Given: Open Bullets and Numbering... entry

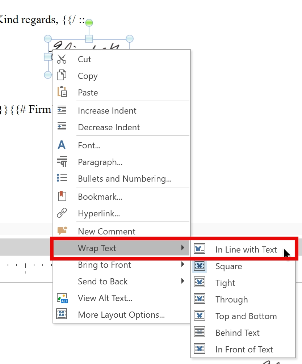Looking at the screenshot, I should pyautogui.click(x=122, y=179).
